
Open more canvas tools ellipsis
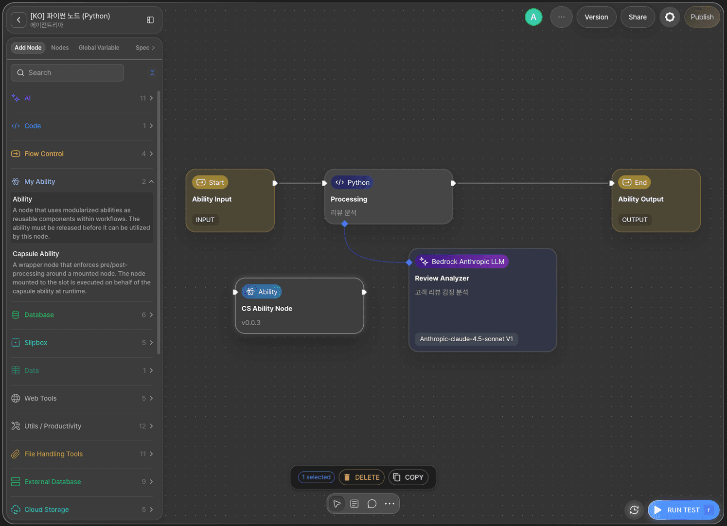coord(390,504)
